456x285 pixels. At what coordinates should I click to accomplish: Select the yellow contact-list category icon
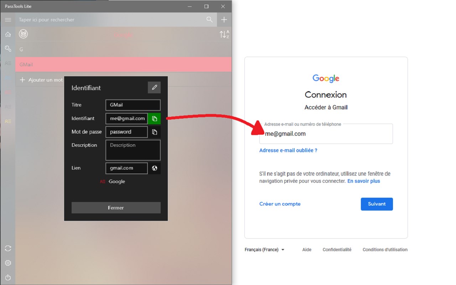(x=8, y=121)
